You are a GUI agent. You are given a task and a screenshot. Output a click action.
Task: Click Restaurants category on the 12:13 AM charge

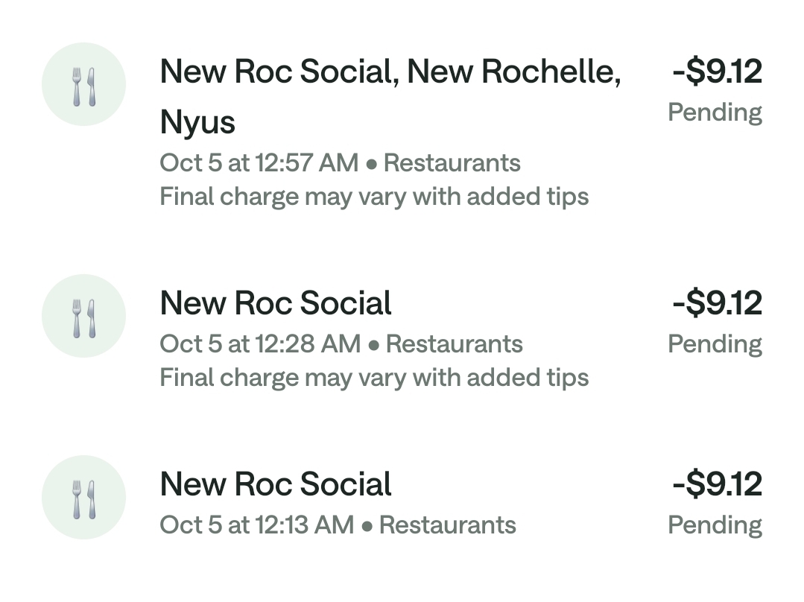[x=447, y=525]
